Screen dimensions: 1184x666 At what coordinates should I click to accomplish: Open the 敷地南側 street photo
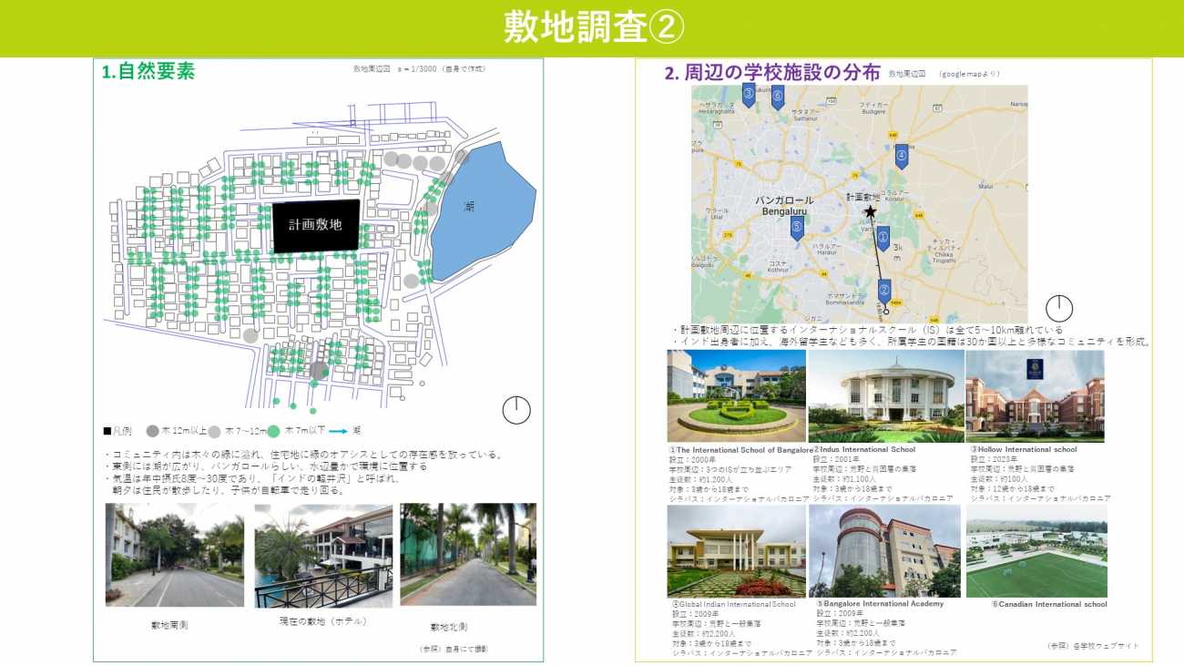tap(174, 555)
